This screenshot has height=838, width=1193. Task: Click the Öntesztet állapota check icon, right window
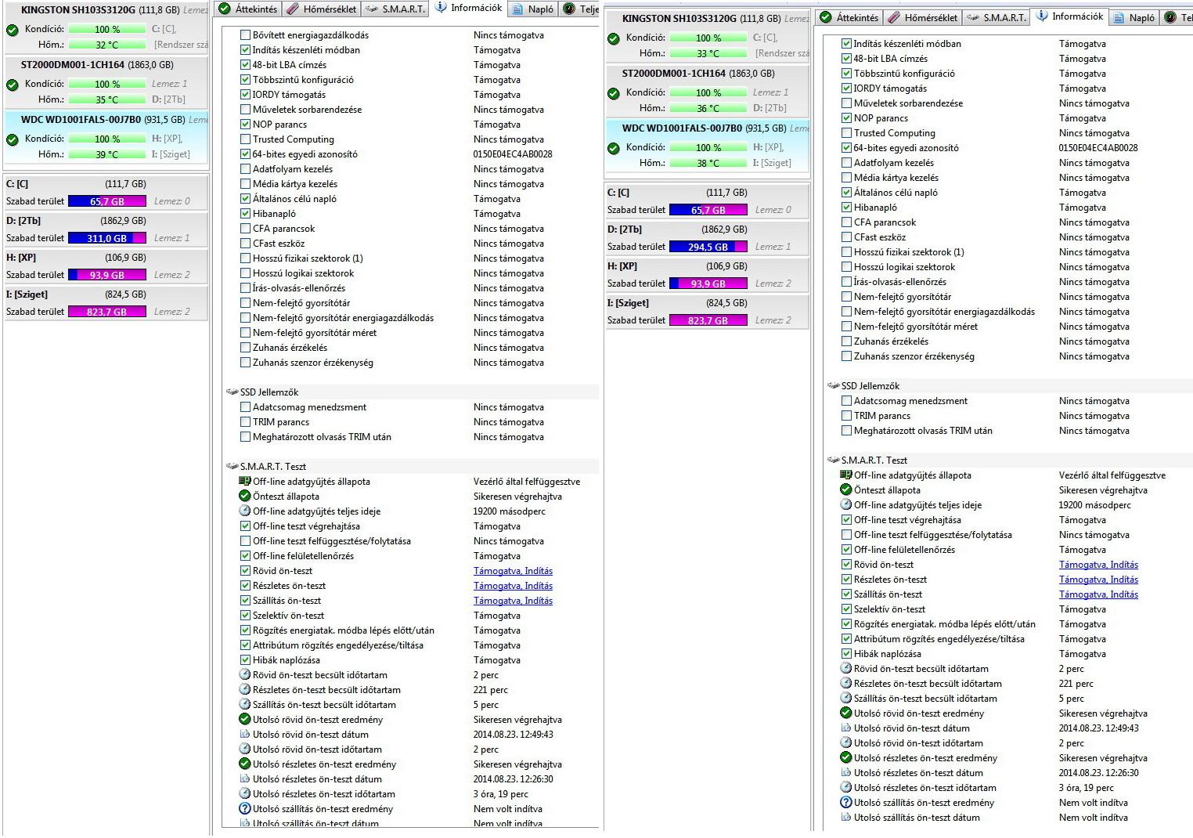pyautogui.click(x=846, y=489)
